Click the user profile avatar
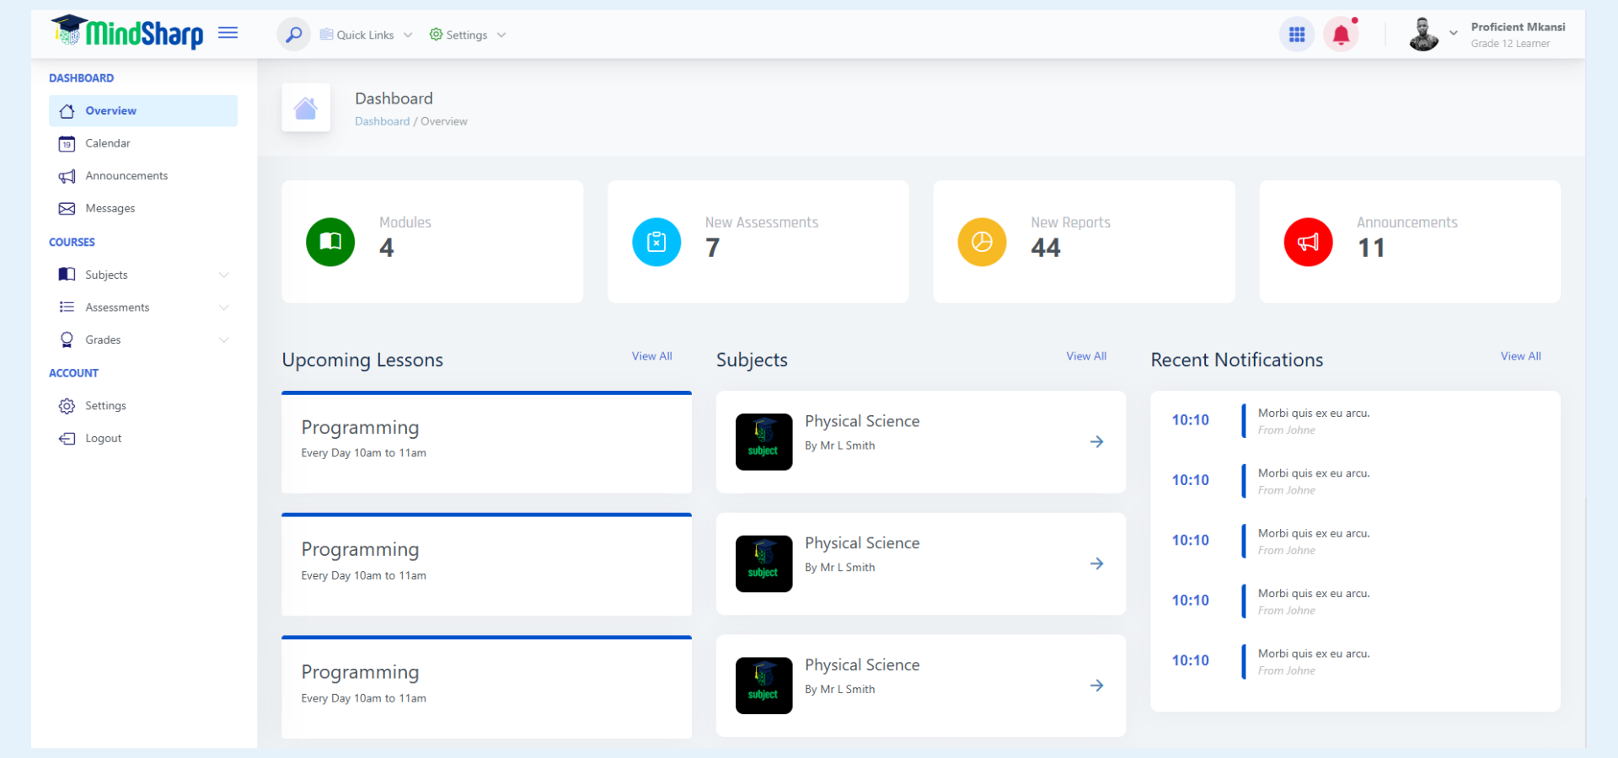1618x758 pixels. [1423, 35]
